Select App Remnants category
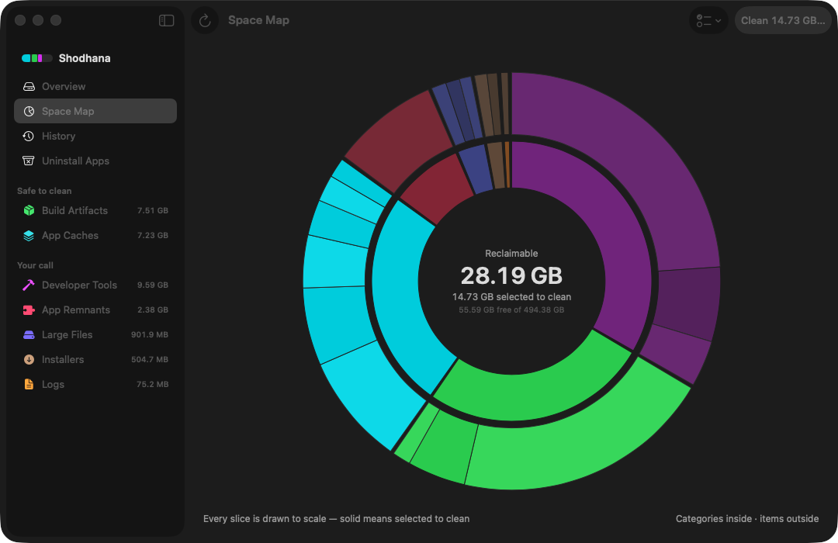The width and height of the screenshot is (838, 543). pyautogui.click(x=95, y=310)
